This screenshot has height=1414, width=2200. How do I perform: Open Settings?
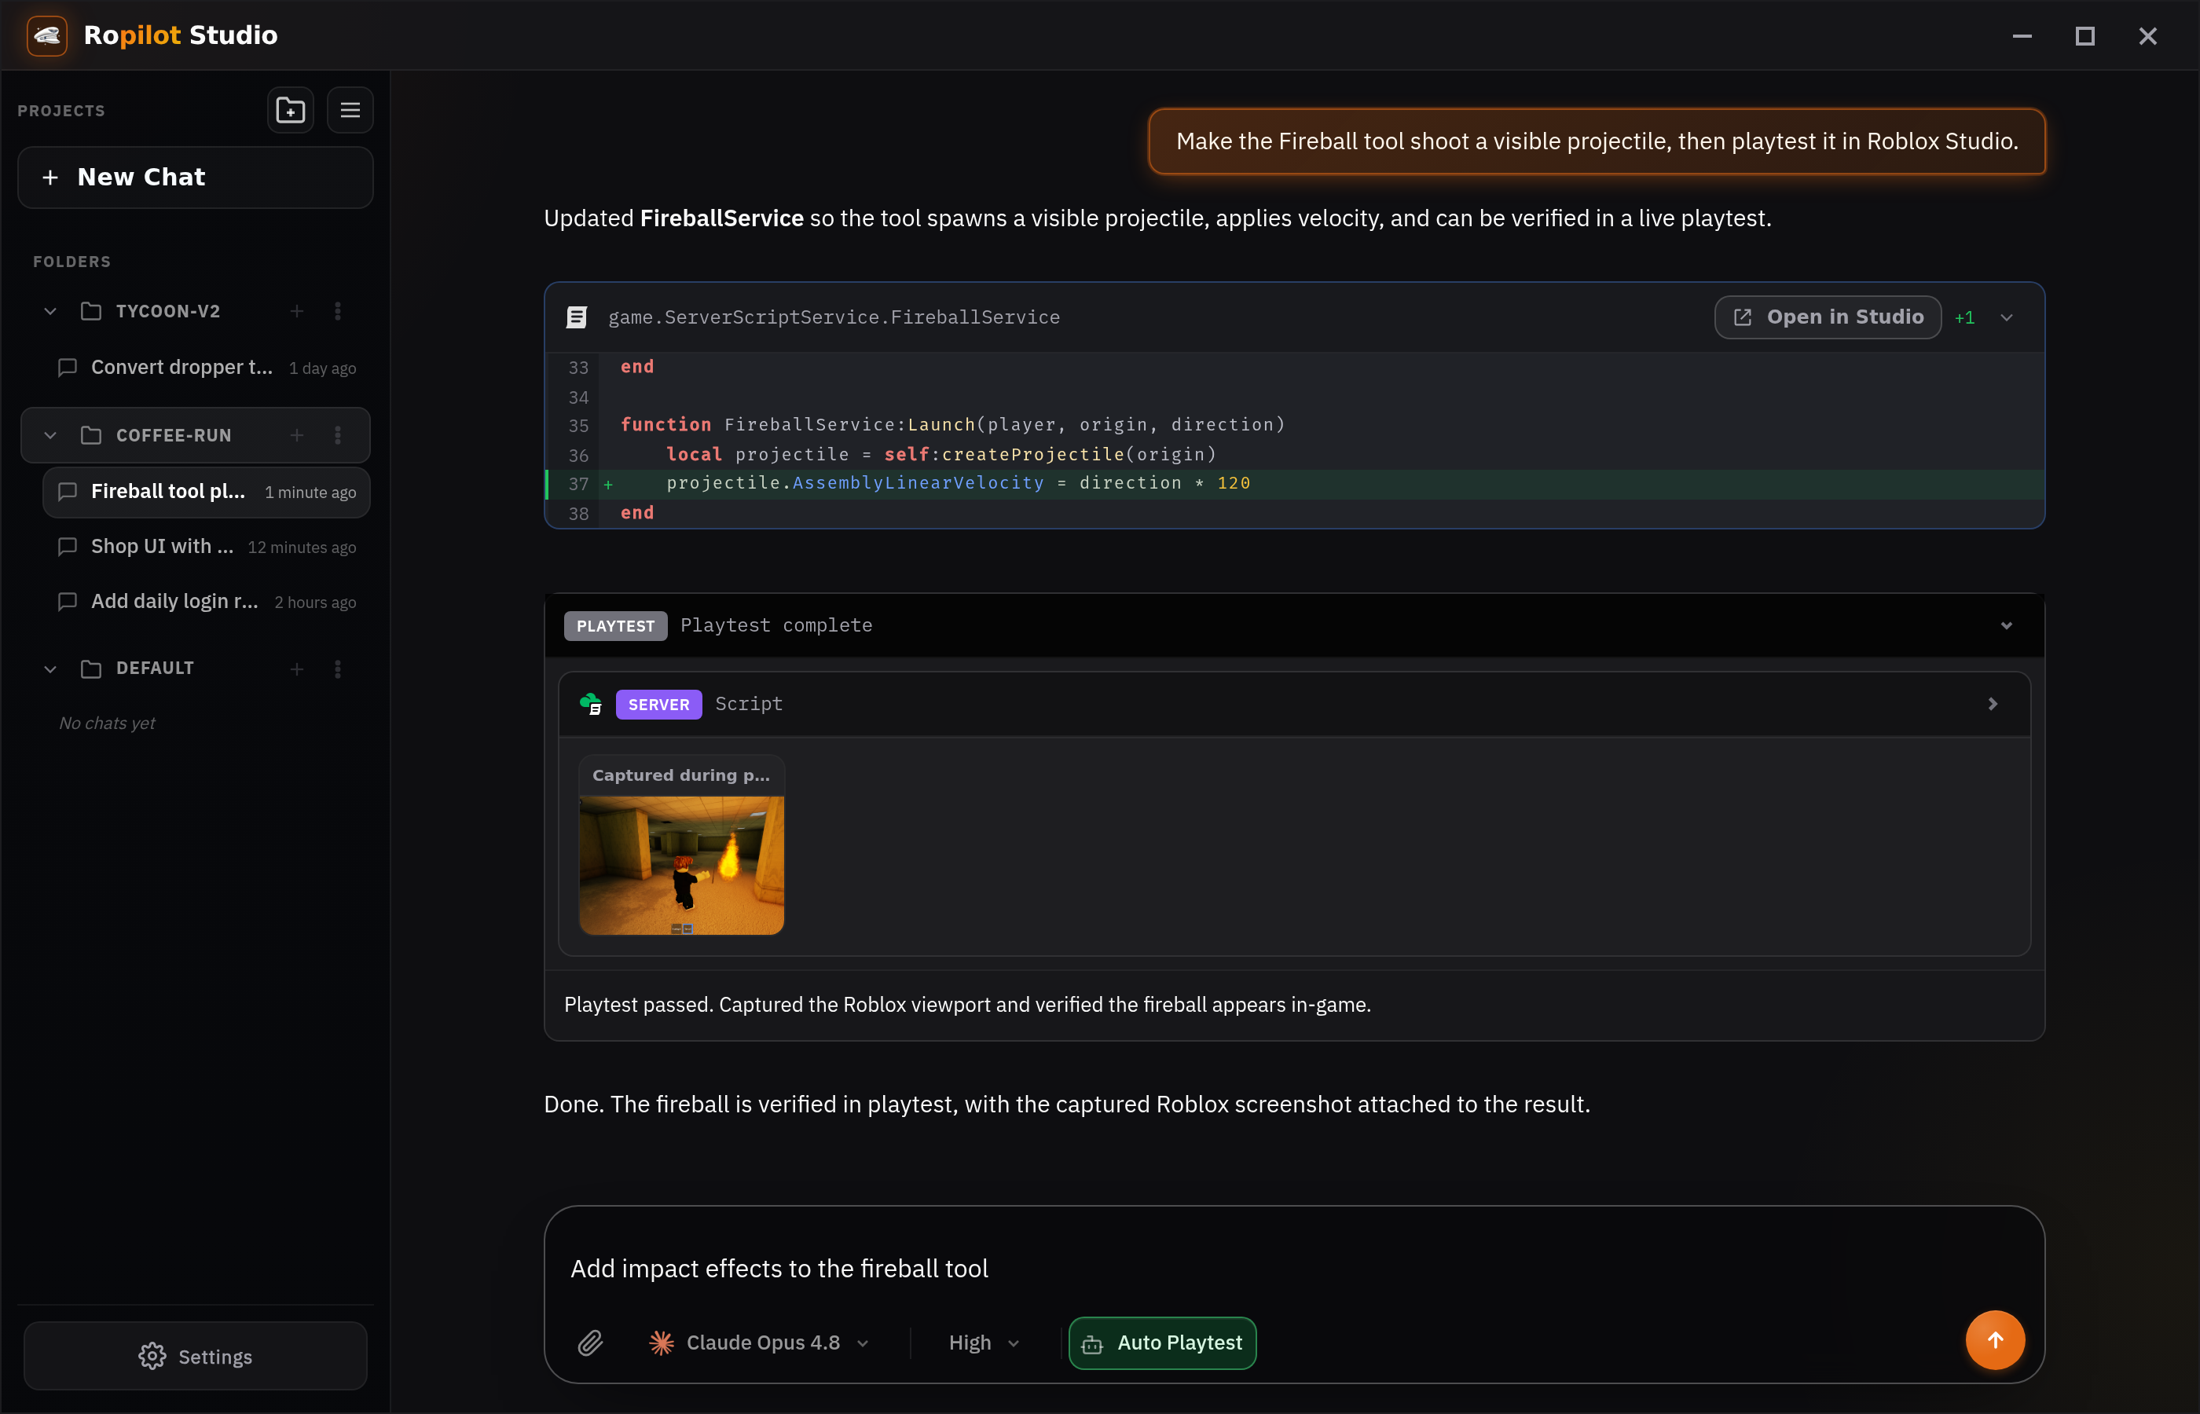click(x=196, y=1356)
